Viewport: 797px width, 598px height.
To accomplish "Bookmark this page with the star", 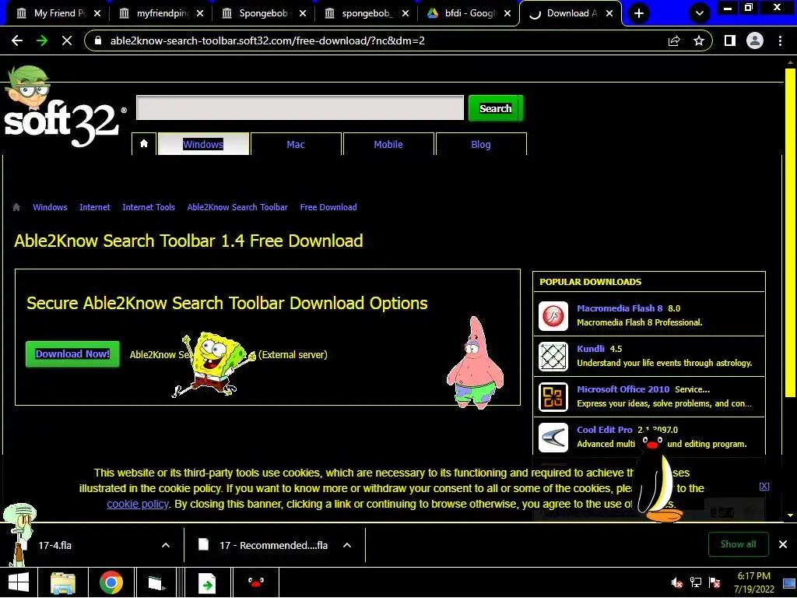I will [699, 40].
